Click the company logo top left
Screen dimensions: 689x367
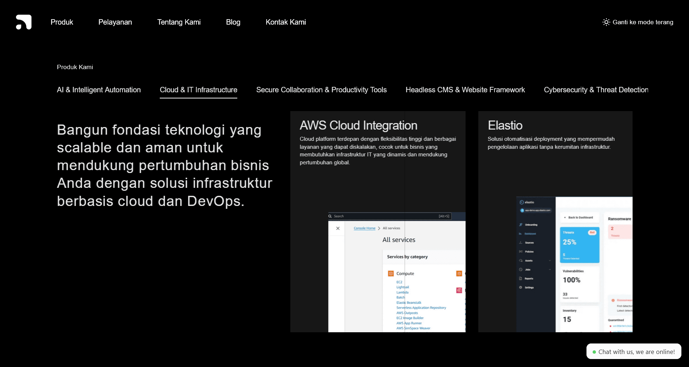pyautogui.click(x=23, y=22)
